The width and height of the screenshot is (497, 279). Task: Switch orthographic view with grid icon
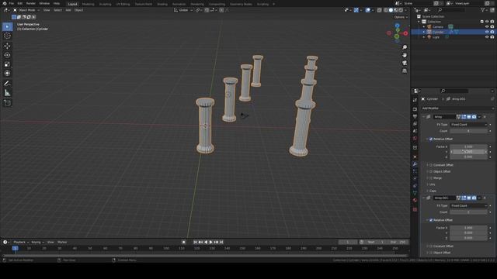pos(405,71)
